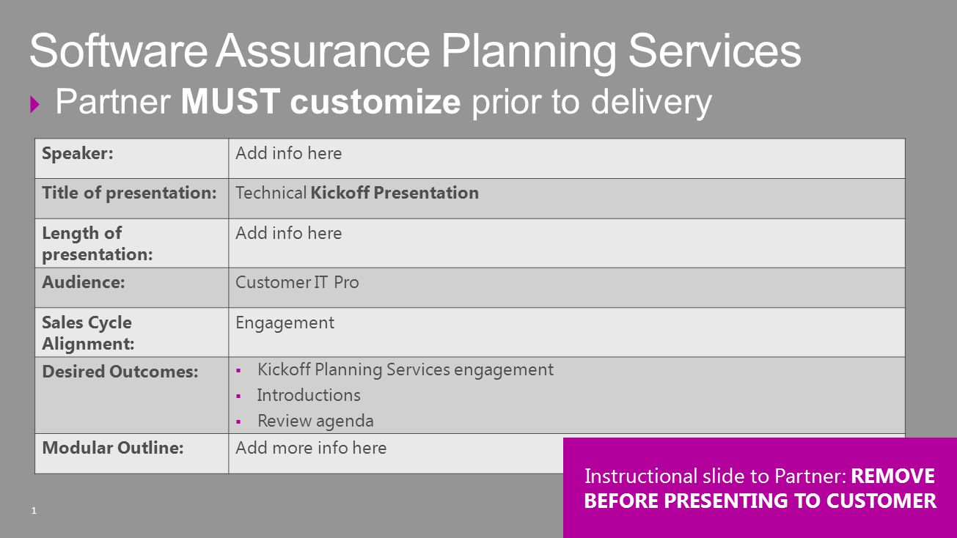Image resolution: width=957 pixels, height=538 pixels.
Task: Click the magenta Instructional slide notice box
Action: (x=760, y=487)
